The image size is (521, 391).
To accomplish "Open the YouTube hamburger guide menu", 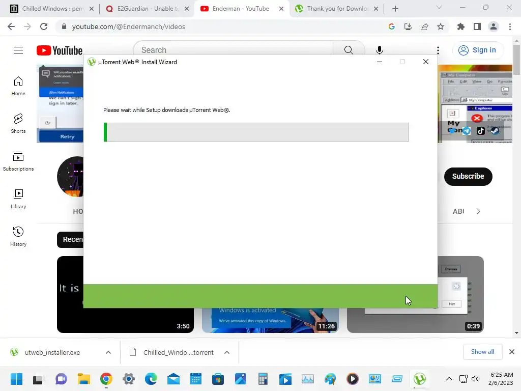I will [x=18, y=50].
